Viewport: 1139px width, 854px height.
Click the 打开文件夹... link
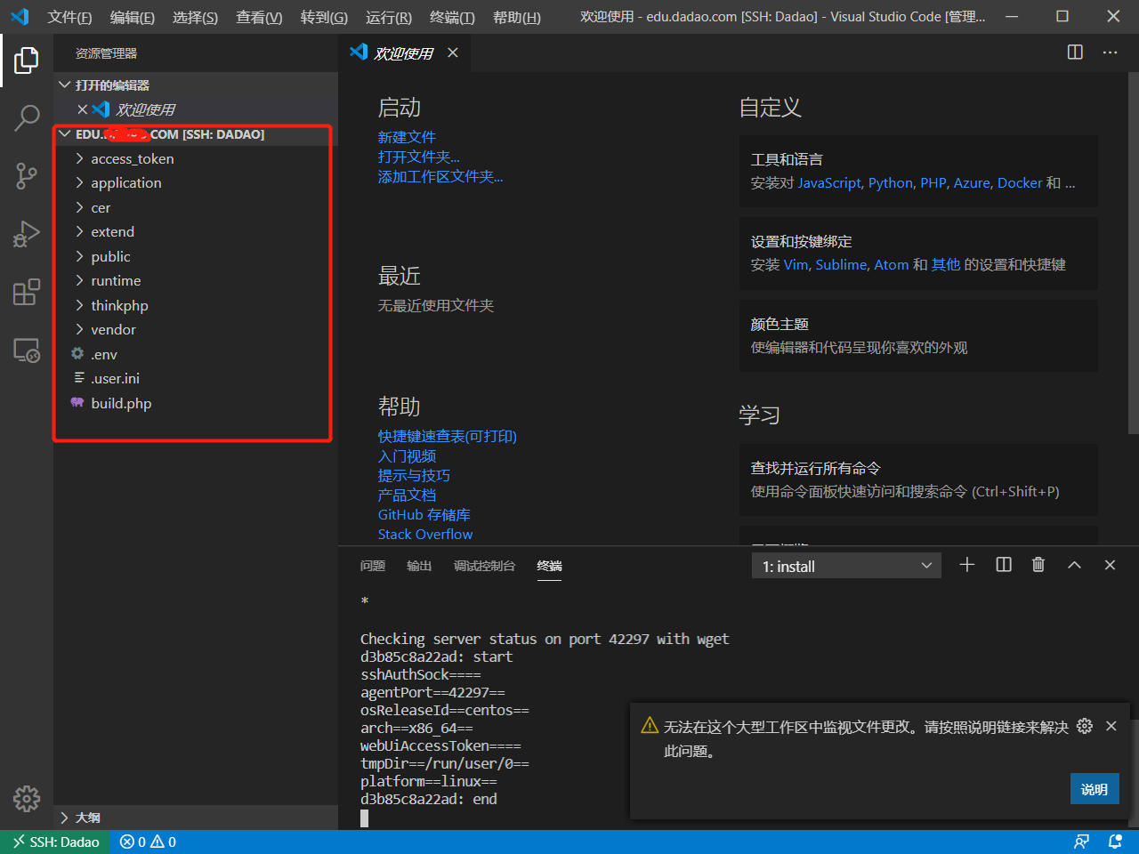(x=418, y=157)
